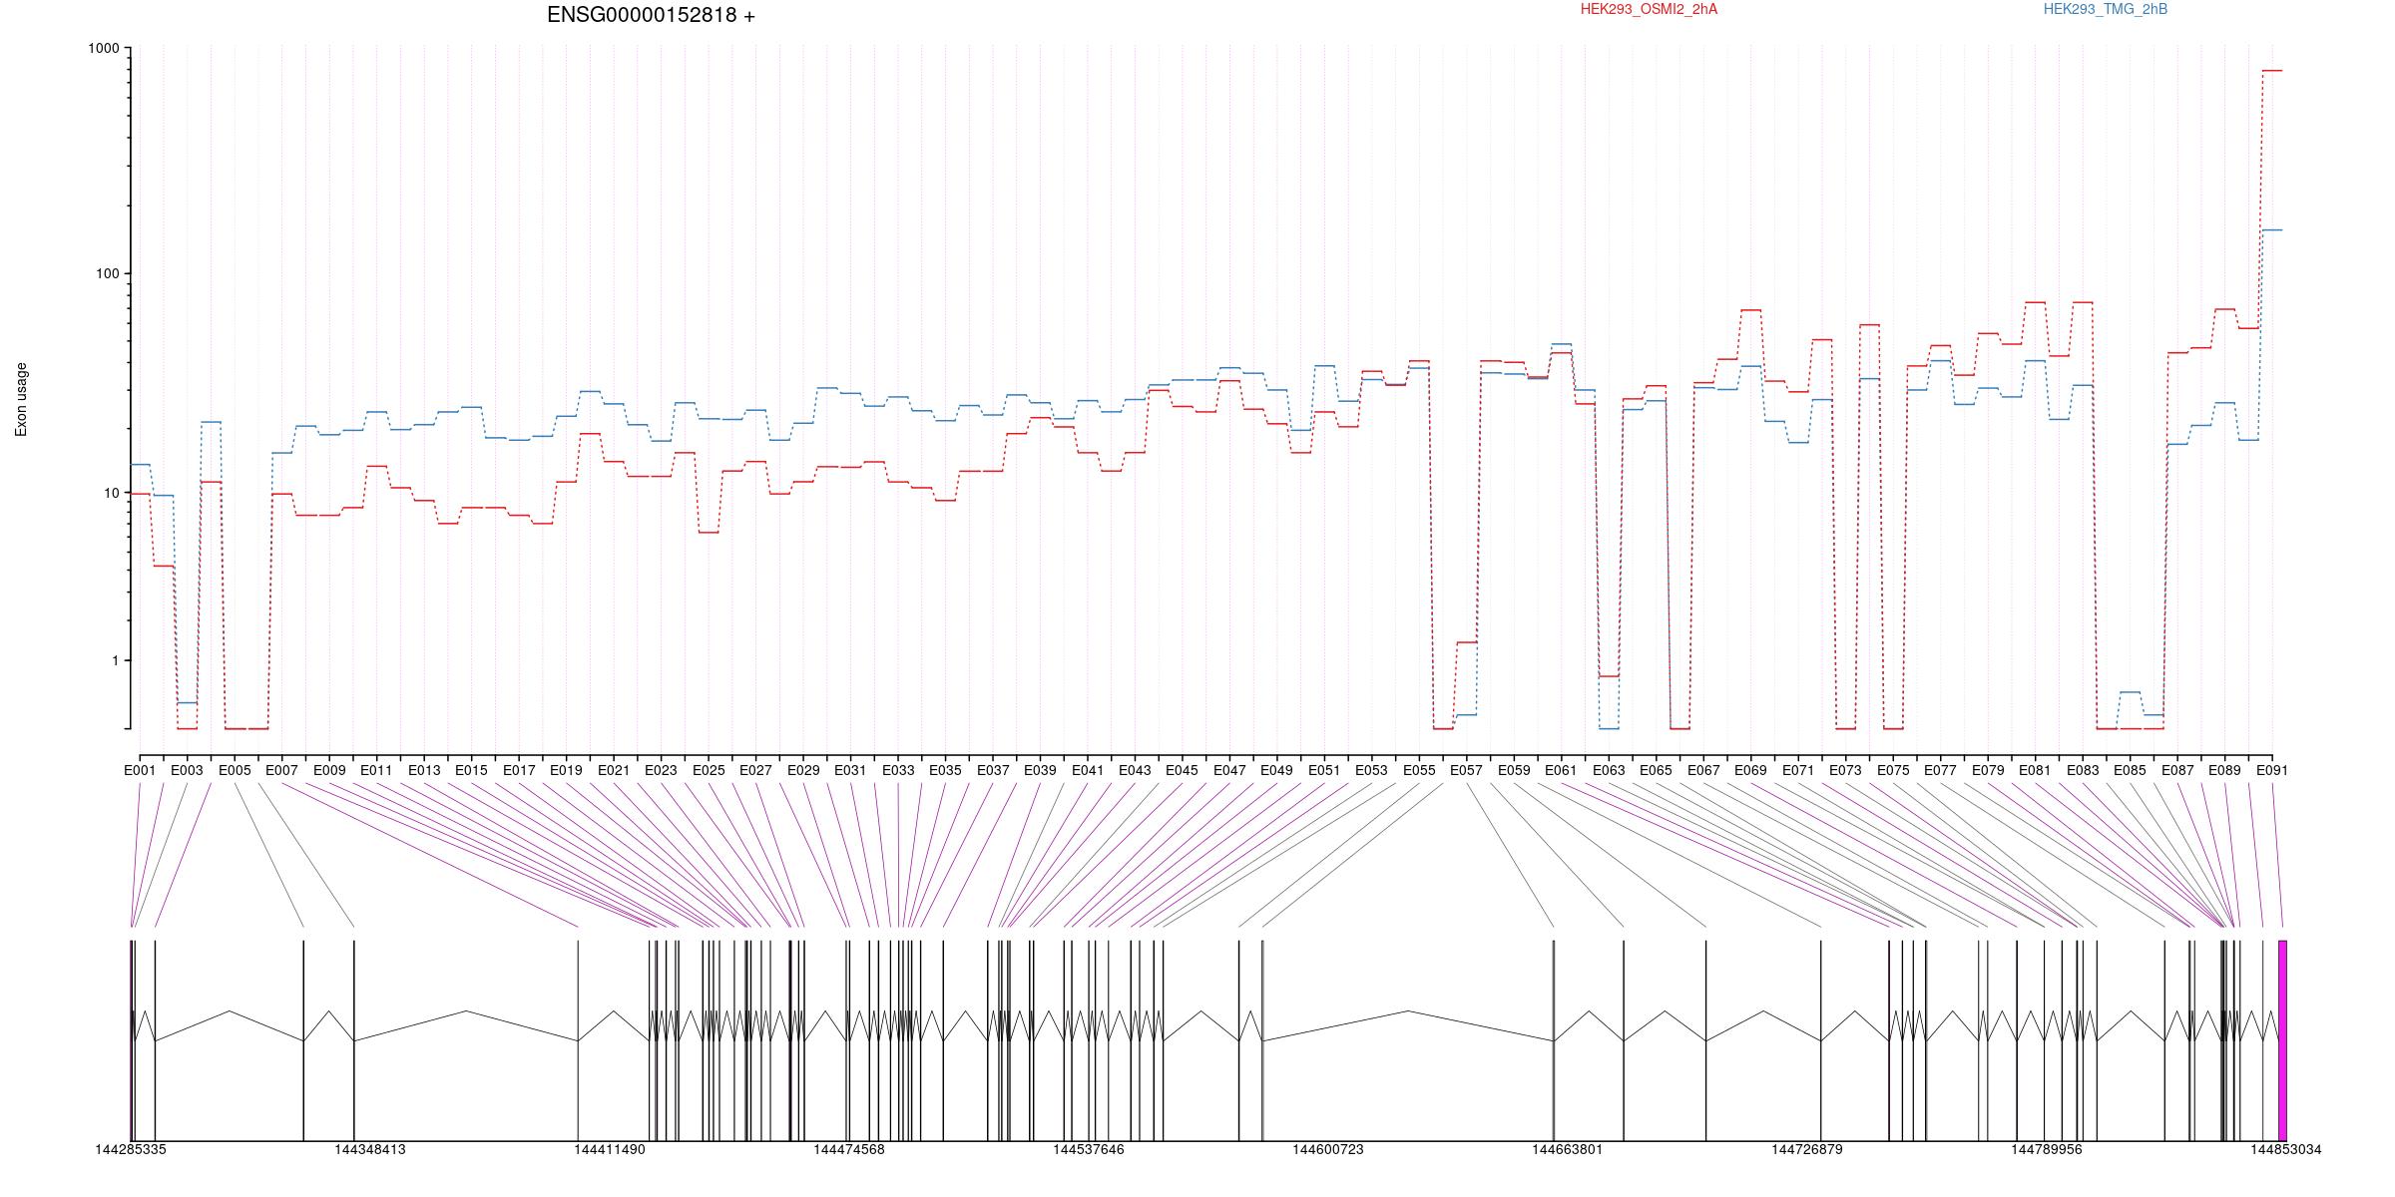Viewport: 2395px width, 1197px height.
Task: Click exon label E037
Action: click(993, 770)
